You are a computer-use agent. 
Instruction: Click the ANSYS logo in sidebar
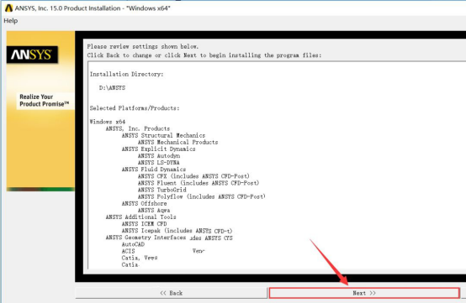coord(32,55)
